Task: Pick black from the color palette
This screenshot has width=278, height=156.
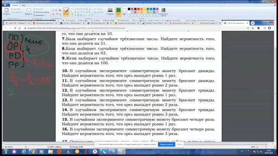Action: tap(129, 9)
